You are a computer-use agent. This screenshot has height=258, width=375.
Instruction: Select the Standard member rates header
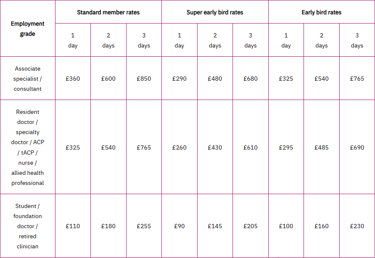(x=108, y=12)
